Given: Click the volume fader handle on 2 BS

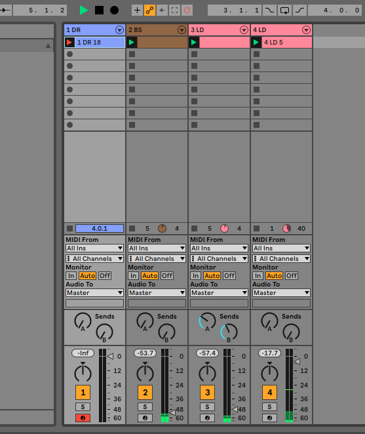Looking at the screenshot, I should (x=172, y=412).
